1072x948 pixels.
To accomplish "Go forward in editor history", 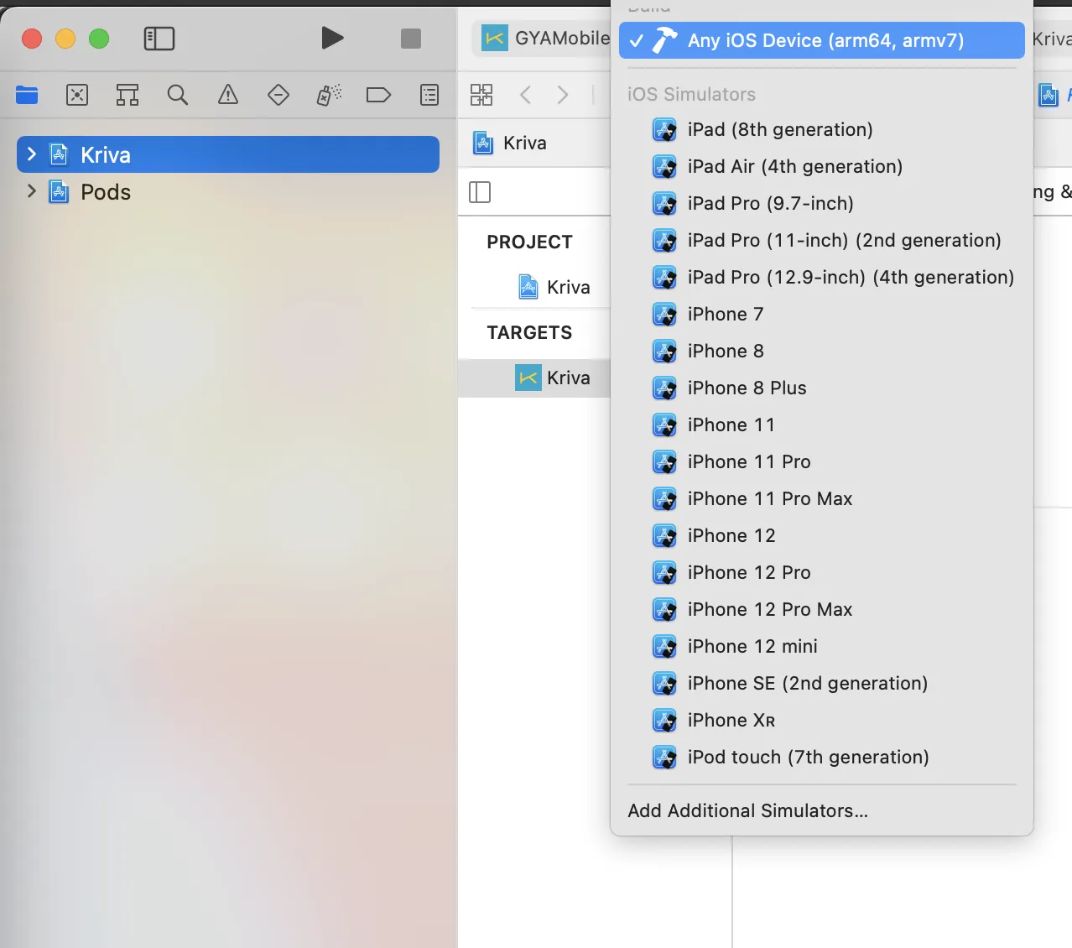I will point(563,95).
